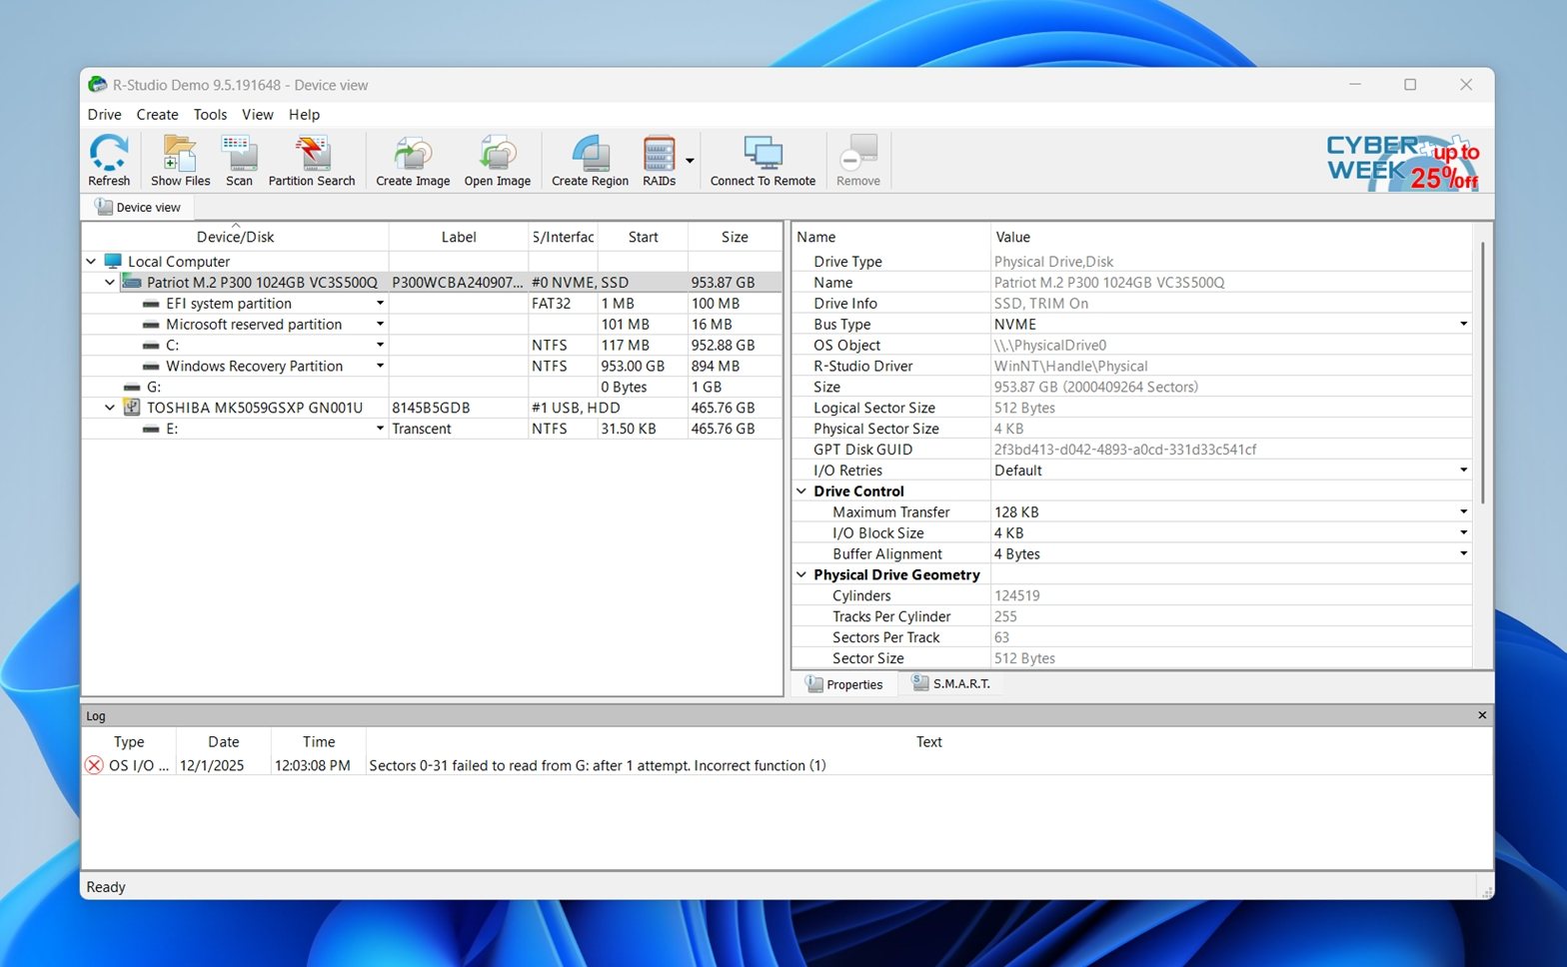
Task: Select the Properties tab
Action: pyautogui.click(x=844, y=684)
